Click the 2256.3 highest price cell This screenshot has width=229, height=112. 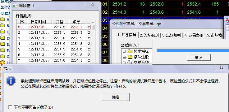pos(78,32)
